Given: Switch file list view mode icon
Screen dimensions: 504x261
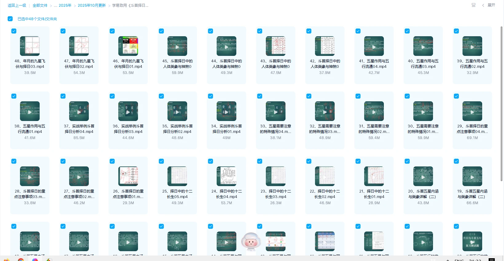Looking at the screenshot, I should (474, 5).
